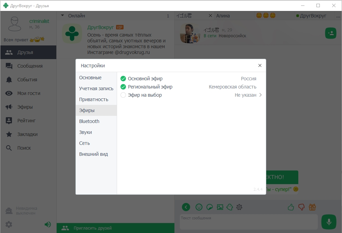The image size is (342, 233).
Task: Open Сообщения in the left sidebar
Action: 28,66
